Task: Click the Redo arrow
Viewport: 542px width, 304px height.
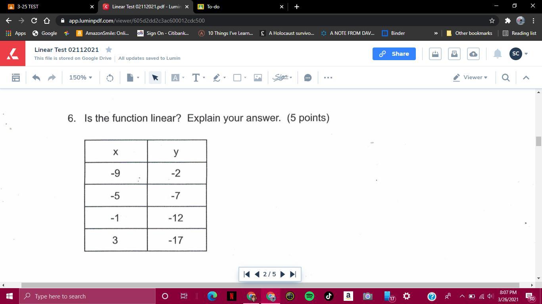Action: click(52, 77)
